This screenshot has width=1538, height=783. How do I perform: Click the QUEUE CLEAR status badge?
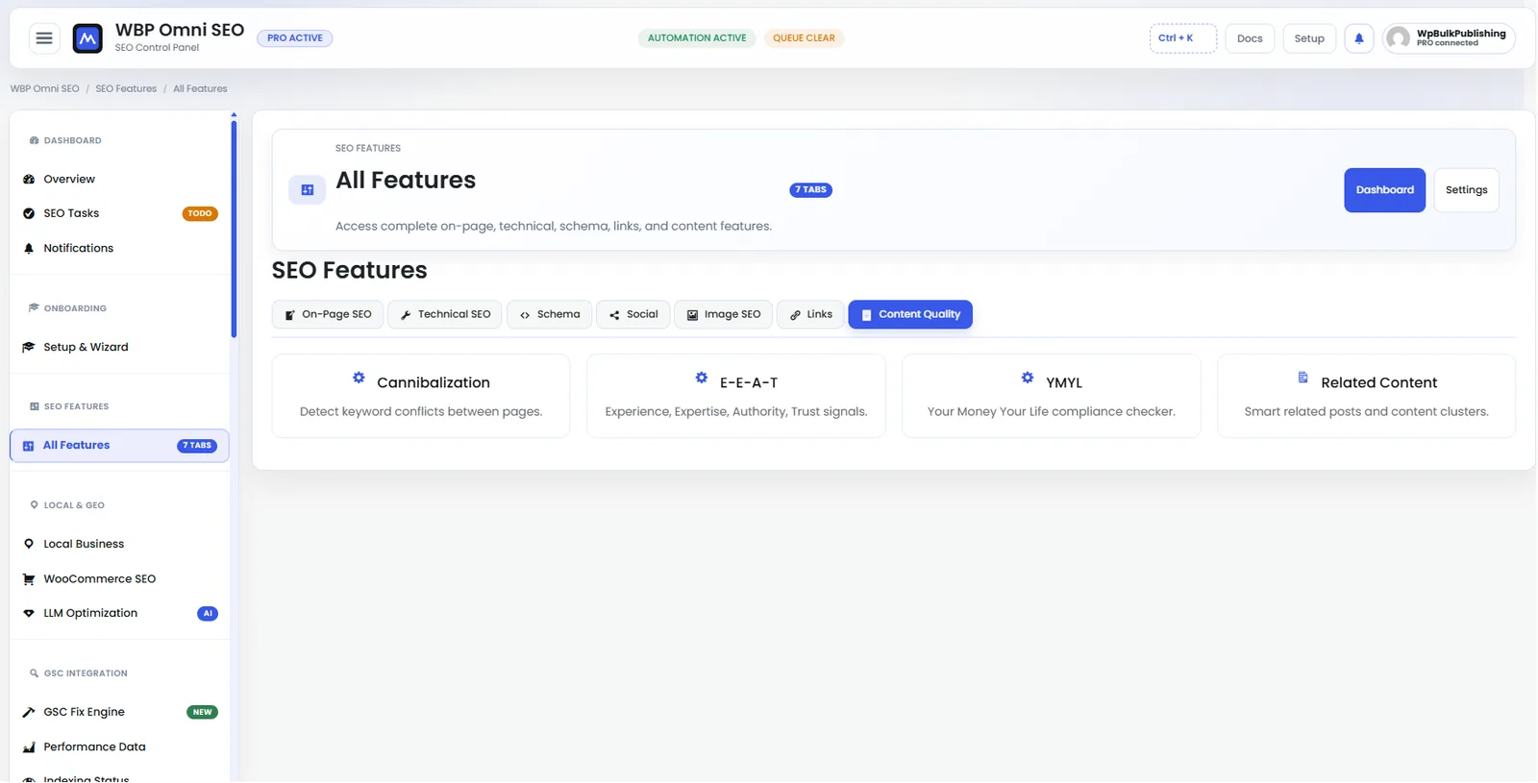804,38
